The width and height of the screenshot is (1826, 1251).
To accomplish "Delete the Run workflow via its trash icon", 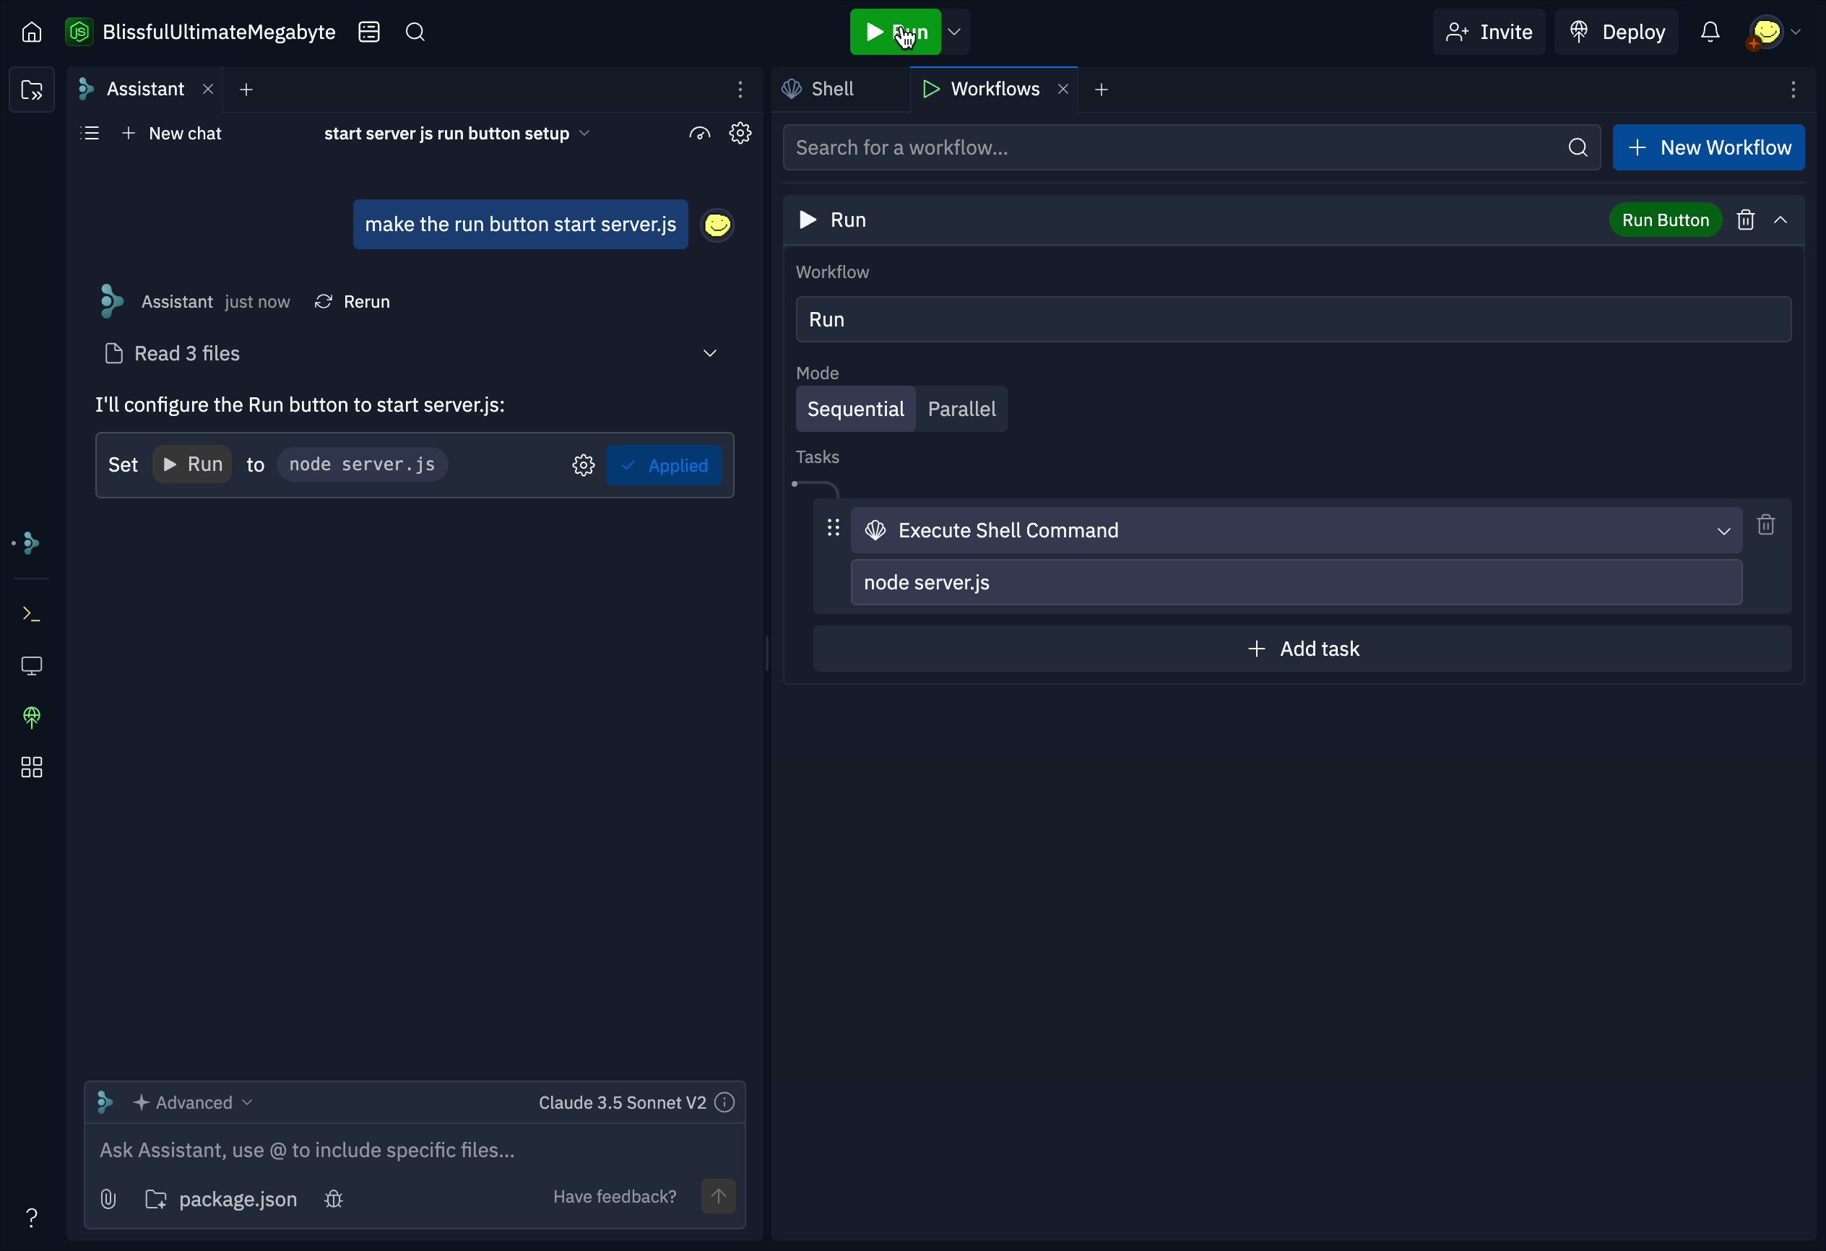I will click(1745, 220).
